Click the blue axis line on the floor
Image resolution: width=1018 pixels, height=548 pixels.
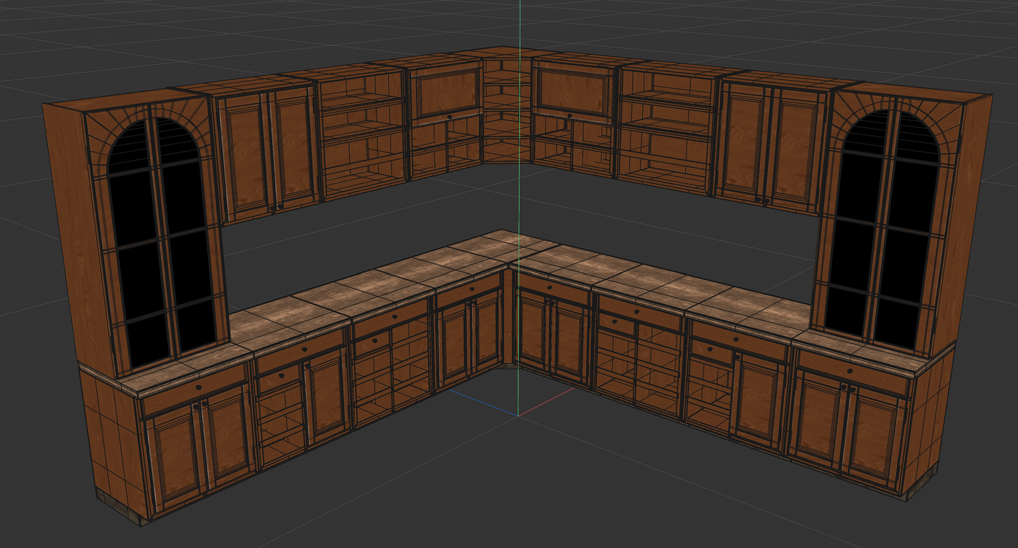pyautogui.click(x=482, y=403)
